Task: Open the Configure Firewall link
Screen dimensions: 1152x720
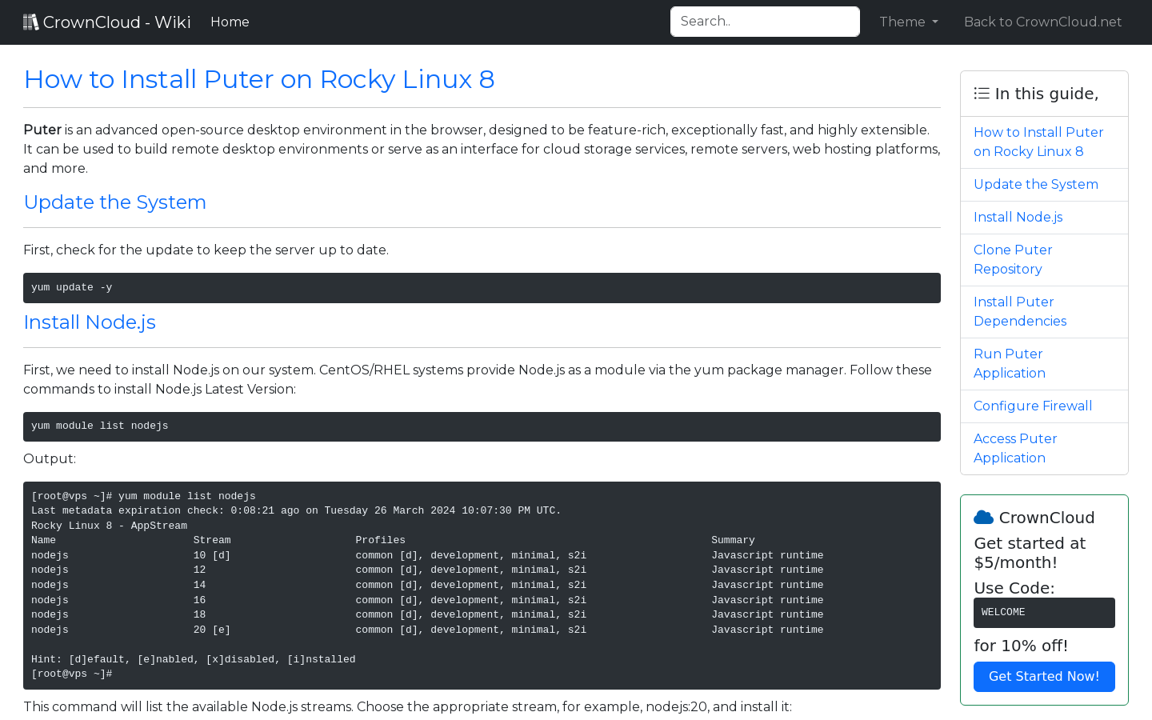Action: [1032, 406]
